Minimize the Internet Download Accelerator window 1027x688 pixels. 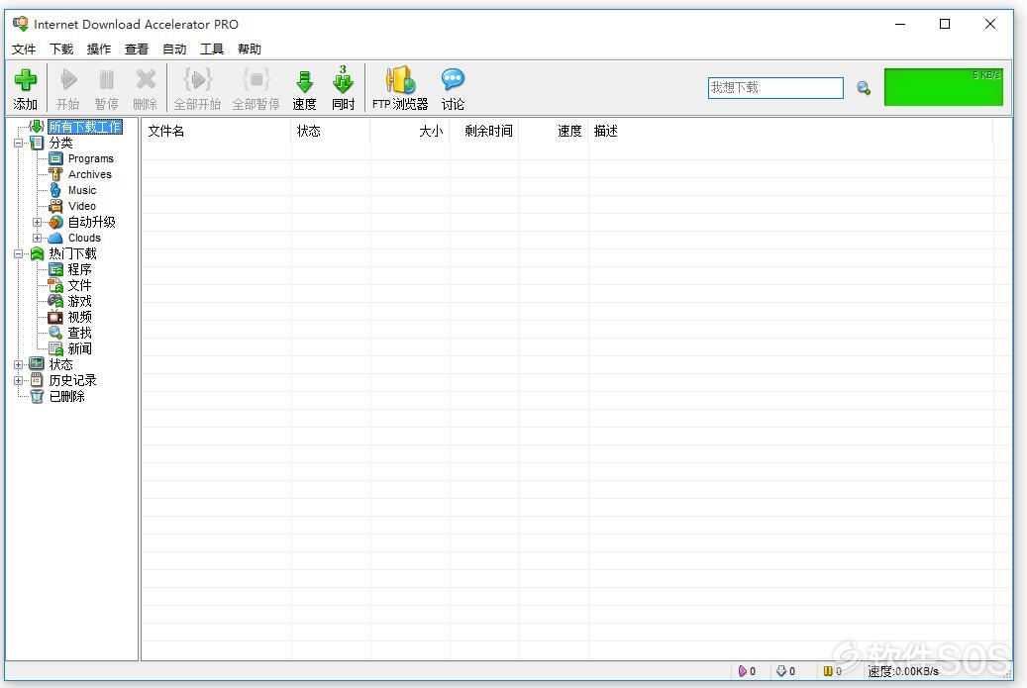pos(900,24)
